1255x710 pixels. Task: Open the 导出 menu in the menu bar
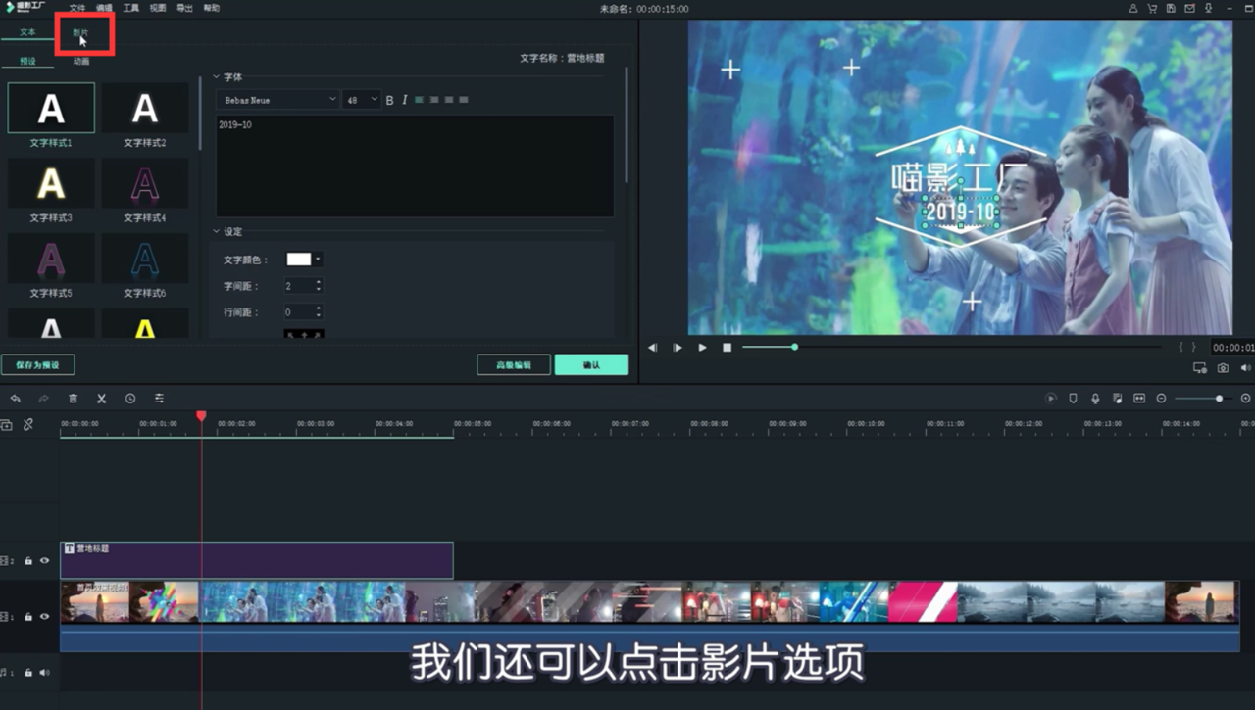point(184,7)
